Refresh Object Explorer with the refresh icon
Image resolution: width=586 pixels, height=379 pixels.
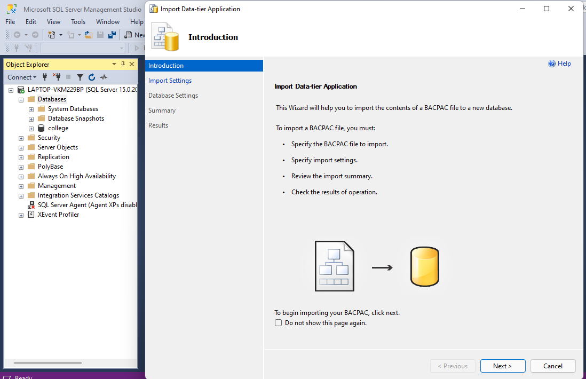92,77
